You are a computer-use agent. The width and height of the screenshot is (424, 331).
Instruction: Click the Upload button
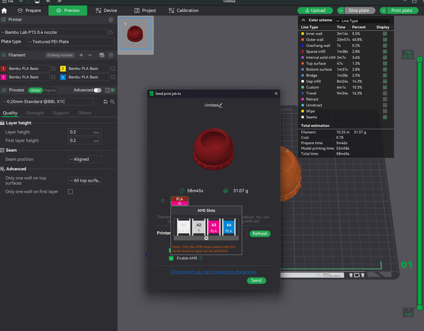pyautogui.click(x=315, y=11)
